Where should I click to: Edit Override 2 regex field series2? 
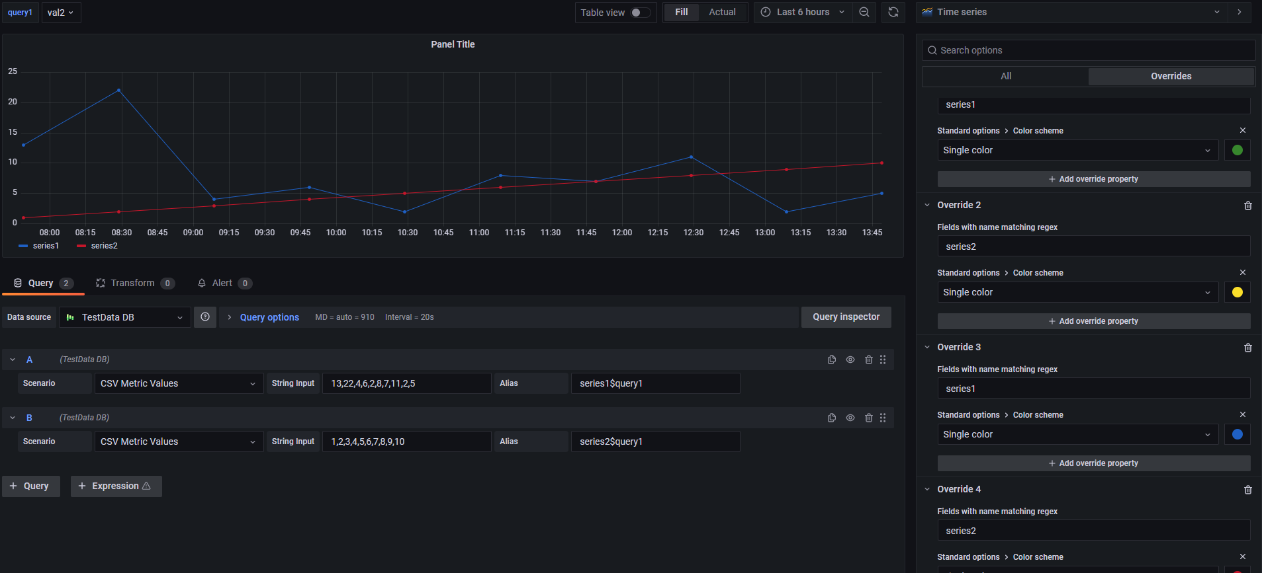[1094, 247]
